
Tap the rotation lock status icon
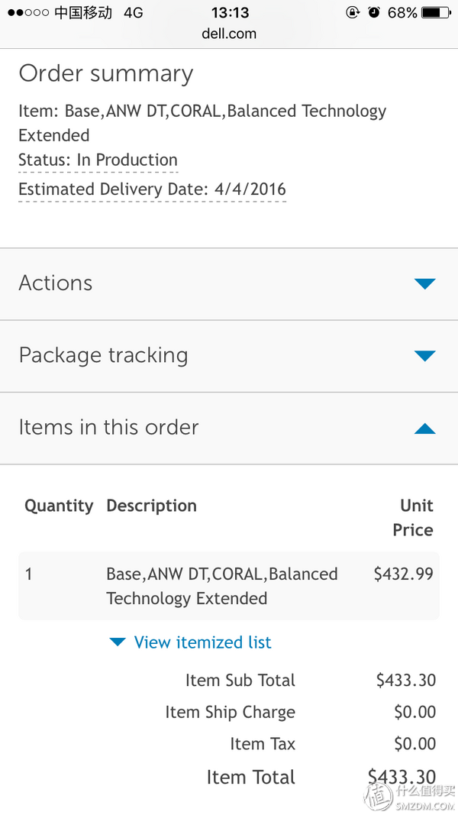353,12
